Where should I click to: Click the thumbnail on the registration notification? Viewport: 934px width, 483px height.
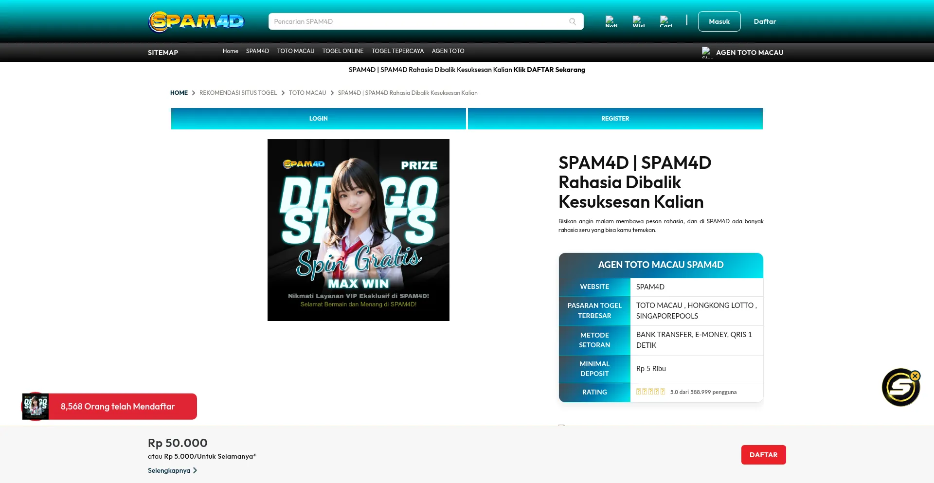(36, 406)
